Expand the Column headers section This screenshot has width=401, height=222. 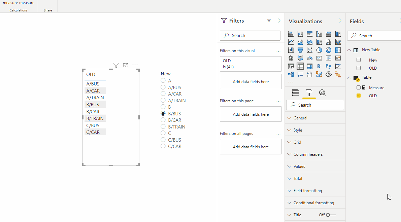pos(315,154)
